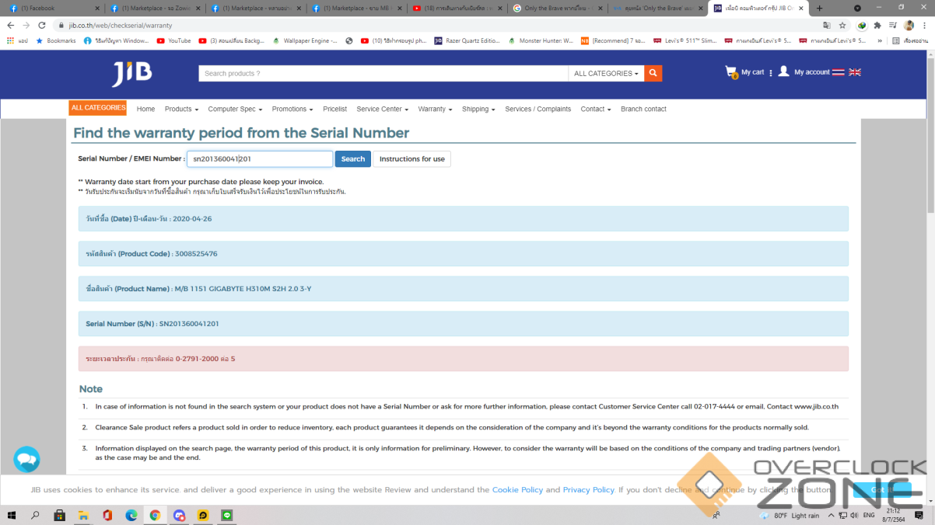Viewport: 935px width, 525px height.
Task: Open the Cookie Policy link
Action: 517,490
